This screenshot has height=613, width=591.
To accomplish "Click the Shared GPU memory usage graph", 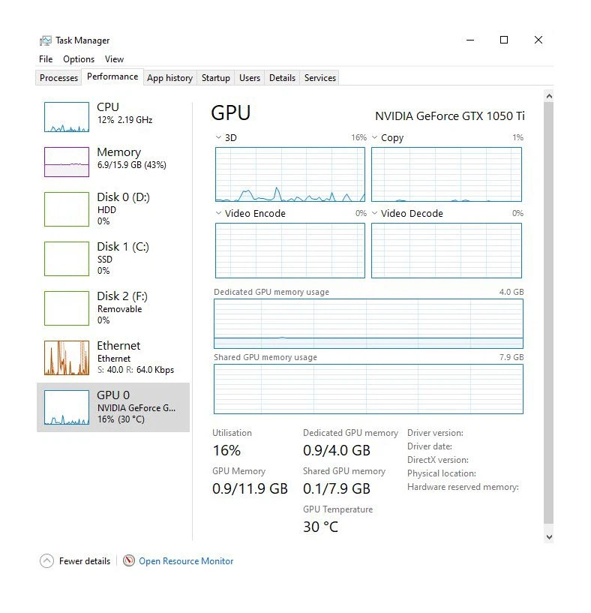I will coord(368,389).
